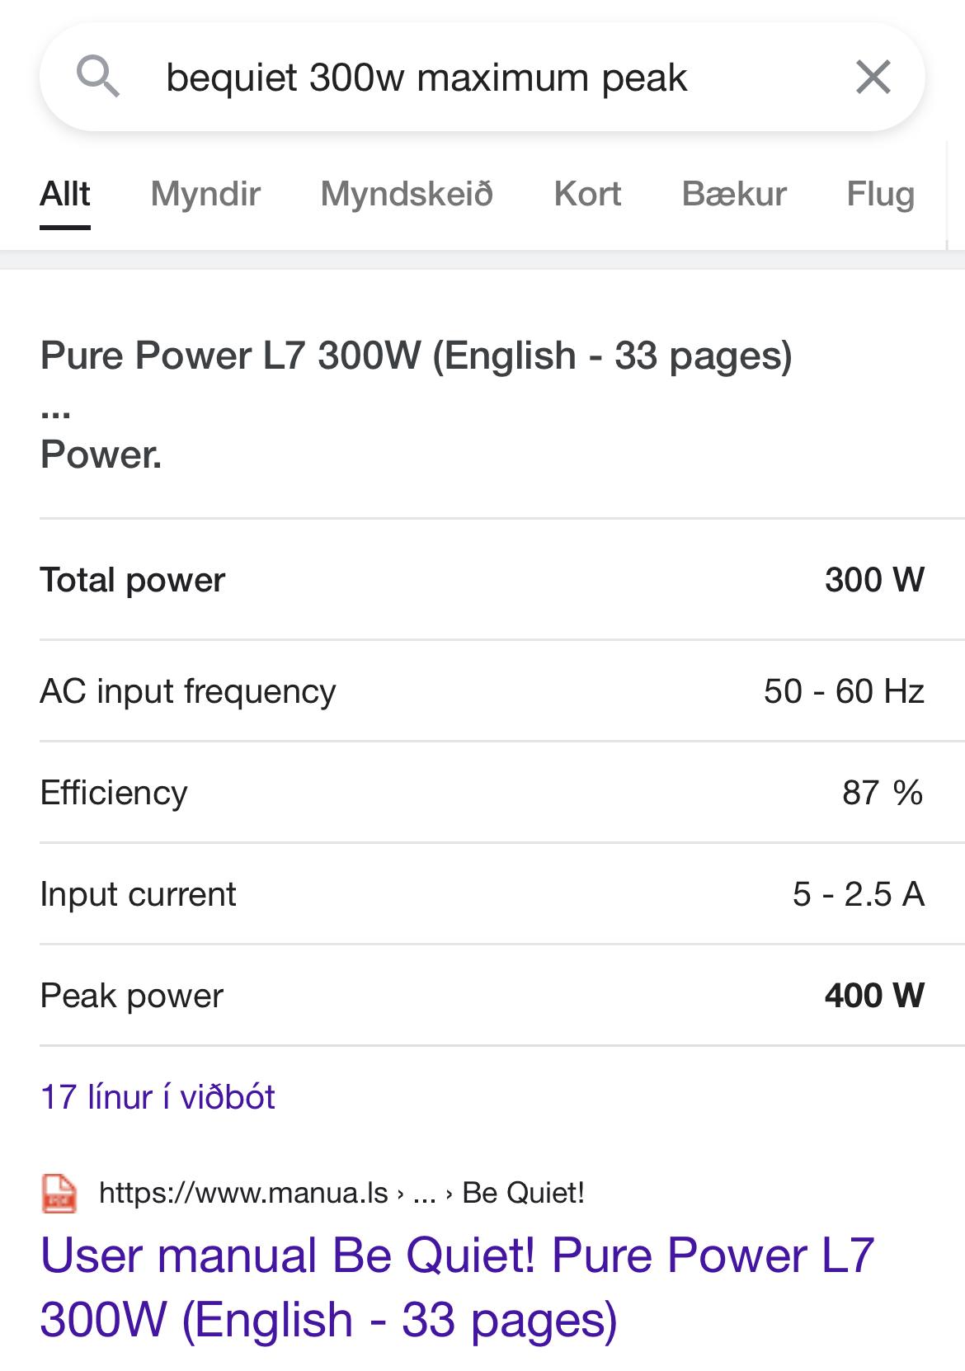Select the Allt tab
Image resolution: width=965 pixels, height=1371 pixels.
point(65,194)
